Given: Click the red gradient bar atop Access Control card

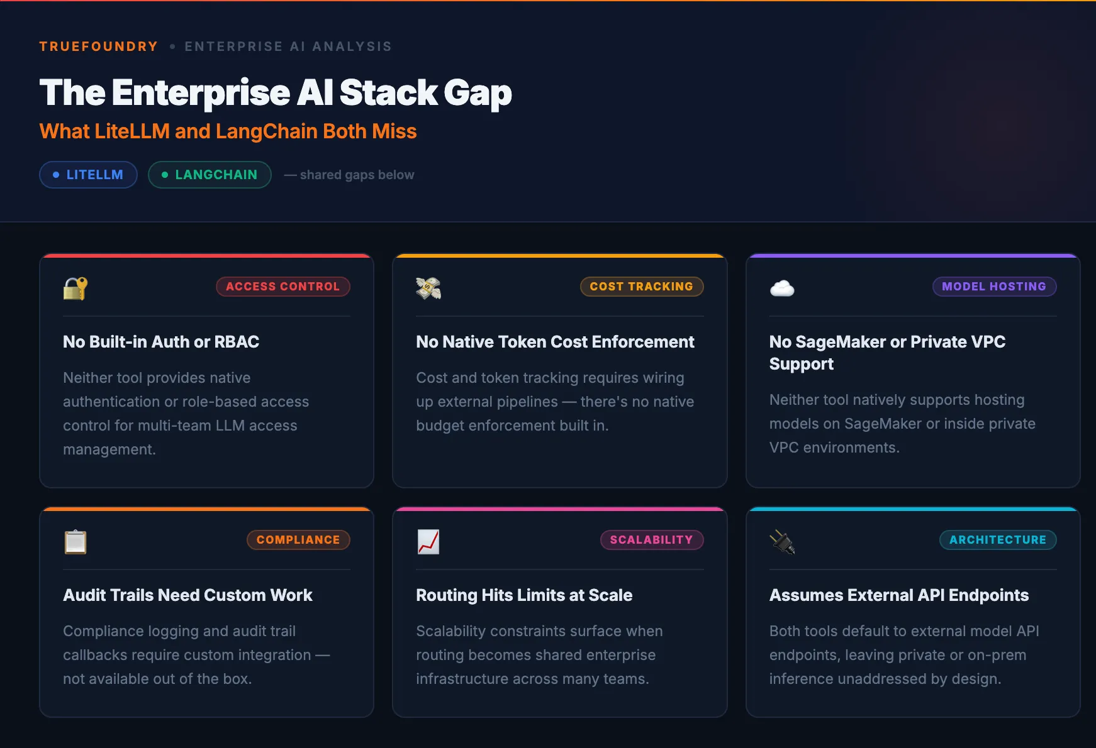Looking at the screenshot, I should click(x=206, y=256).
